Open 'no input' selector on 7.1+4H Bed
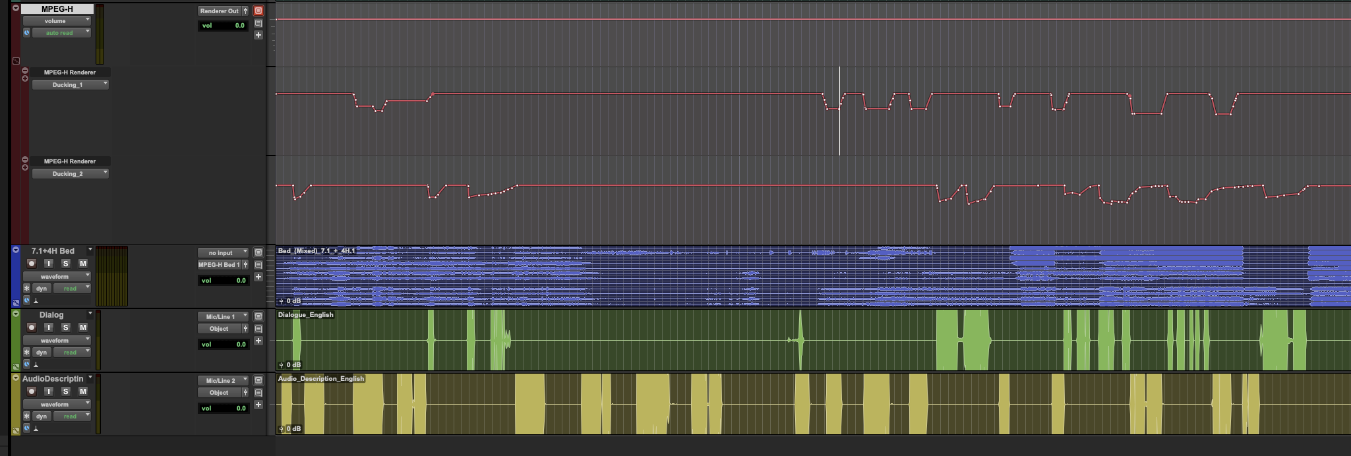The width and height of the screenshot is (1351, 456). coord(224,252)
